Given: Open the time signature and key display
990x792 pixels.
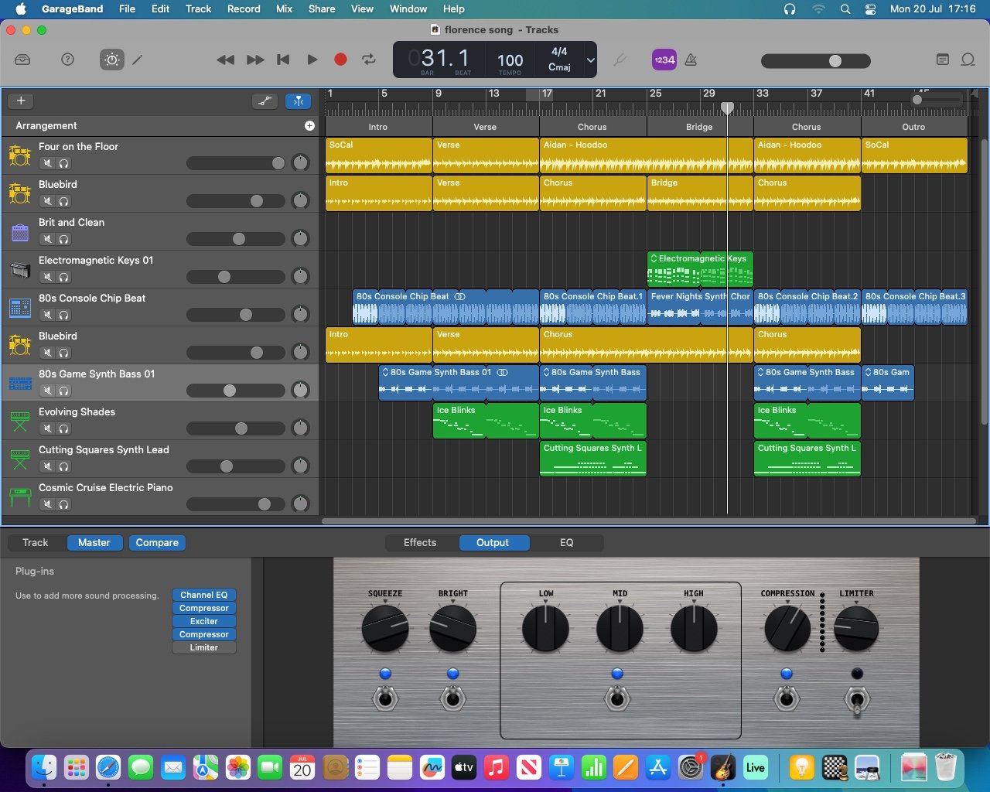Looking at the screenshot, I should tap(559, 60).
